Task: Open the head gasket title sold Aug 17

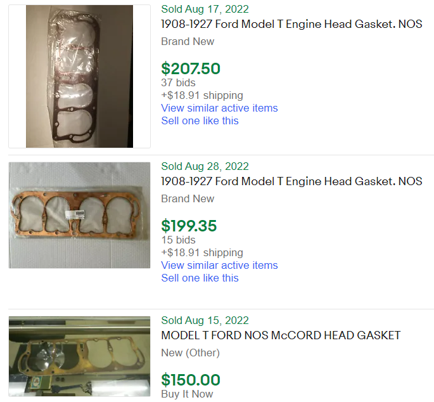Action: [291, 24]
